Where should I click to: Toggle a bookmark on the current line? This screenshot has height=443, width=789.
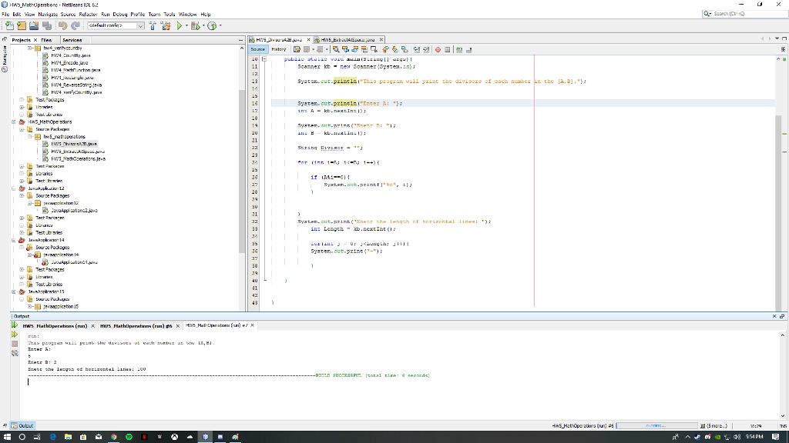(404, 48)
